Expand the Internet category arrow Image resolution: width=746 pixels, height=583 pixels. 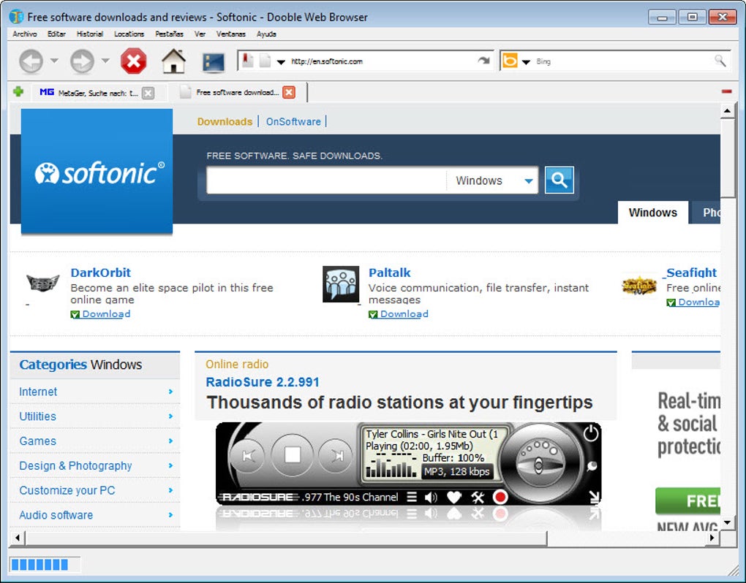tap(170, 391)
